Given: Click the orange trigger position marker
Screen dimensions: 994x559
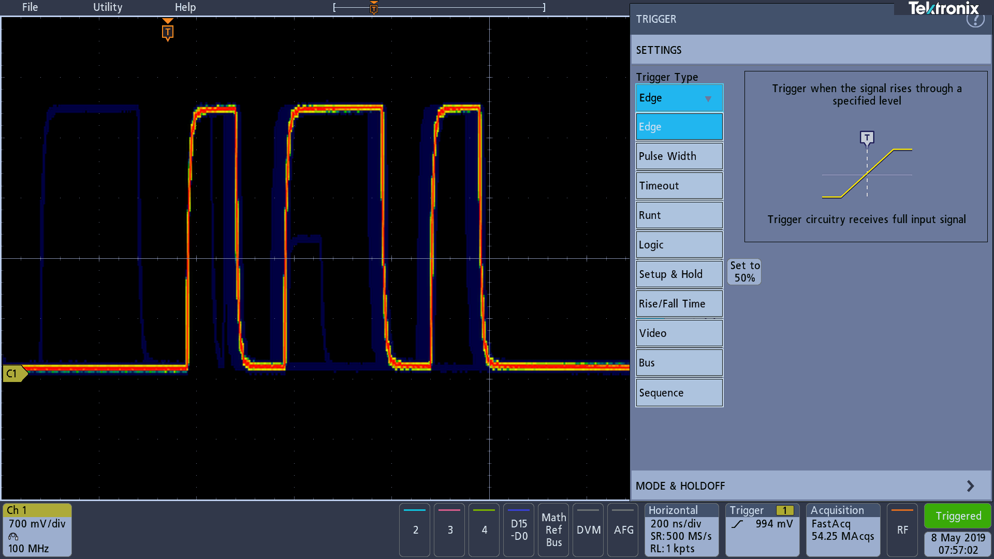Looking at the screenshot, I should [167, 31].
